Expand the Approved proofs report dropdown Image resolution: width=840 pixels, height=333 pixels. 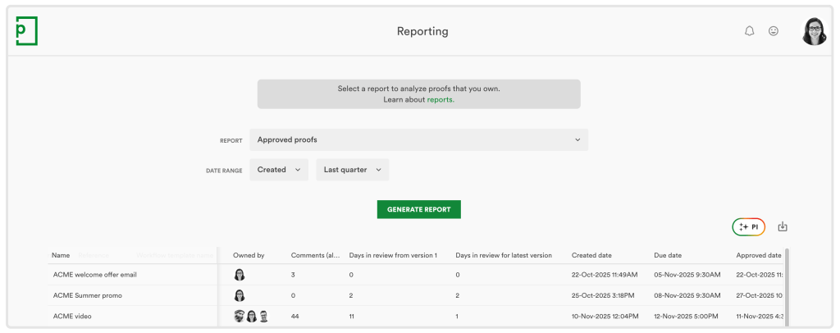pyautogui.click(x=418, y=139)
